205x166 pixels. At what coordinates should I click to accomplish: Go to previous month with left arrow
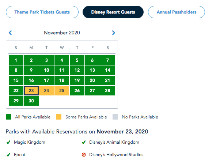coord(10,33)
